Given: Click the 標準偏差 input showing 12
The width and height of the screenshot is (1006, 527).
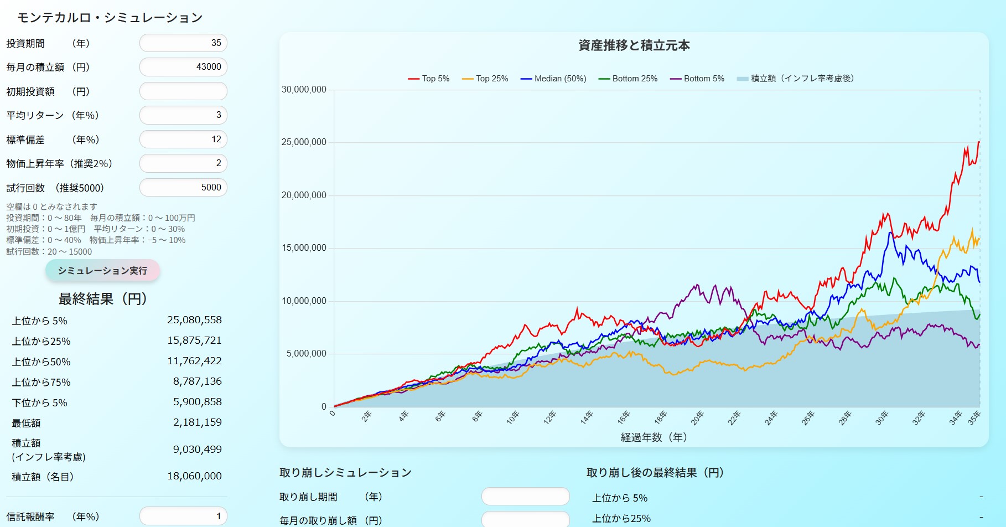Looking at the screenshot, I should 183,139.
